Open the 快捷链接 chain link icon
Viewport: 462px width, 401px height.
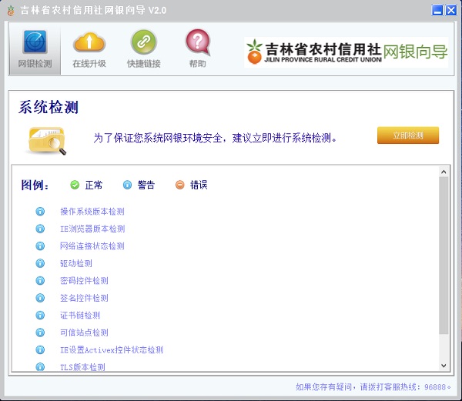tap(143, 48)
